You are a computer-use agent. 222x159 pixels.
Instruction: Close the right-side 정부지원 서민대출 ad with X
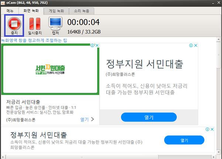(x=196, y=45)
